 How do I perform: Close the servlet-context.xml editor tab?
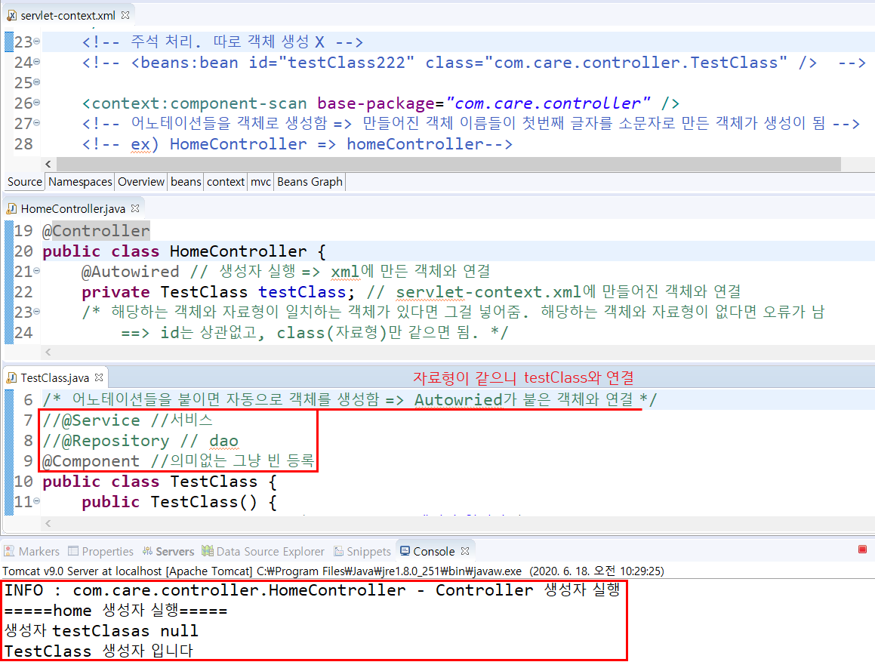tap(125, 15)
